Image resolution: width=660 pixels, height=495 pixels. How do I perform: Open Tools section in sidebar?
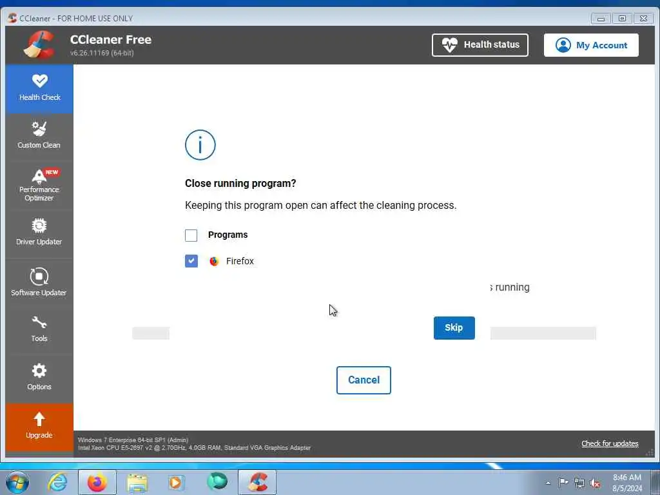[39, 329]
